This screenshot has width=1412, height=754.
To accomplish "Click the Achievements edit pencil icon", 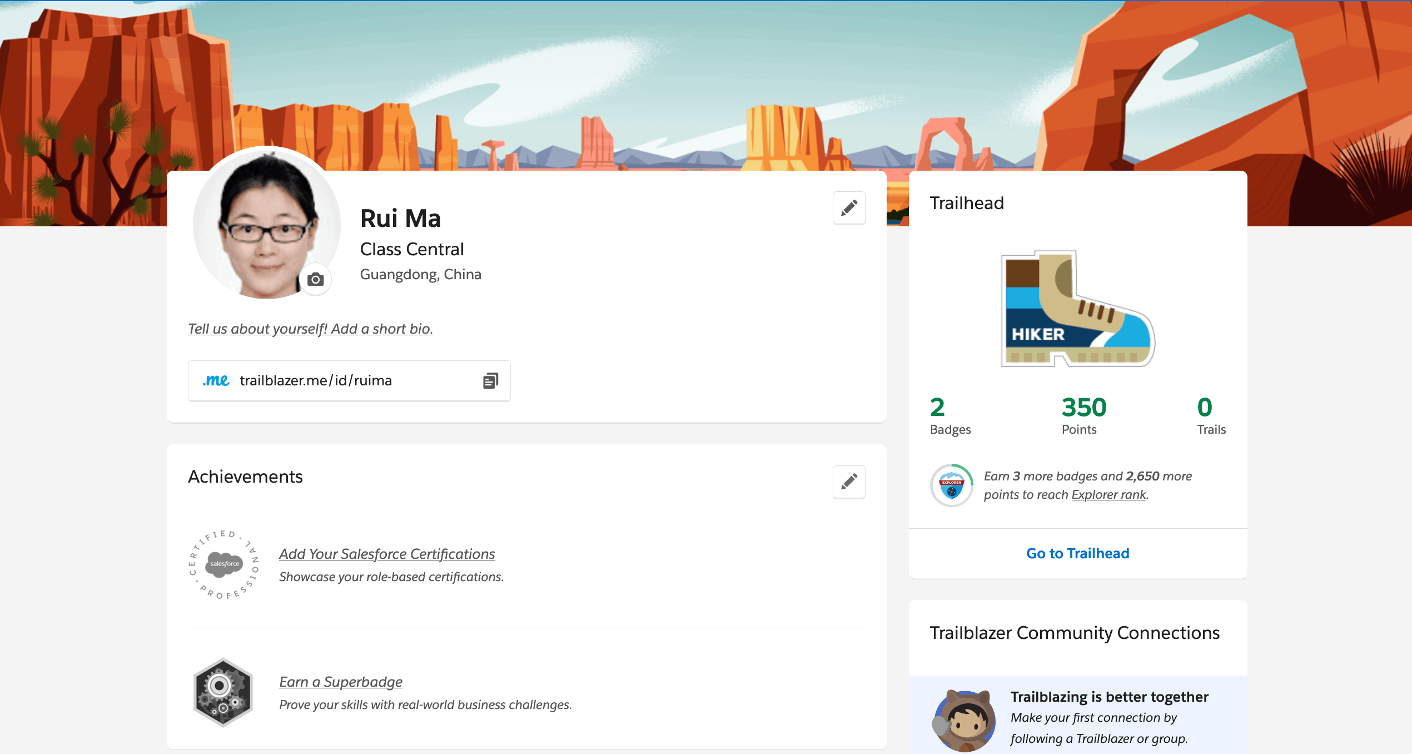I will point(848,482).
